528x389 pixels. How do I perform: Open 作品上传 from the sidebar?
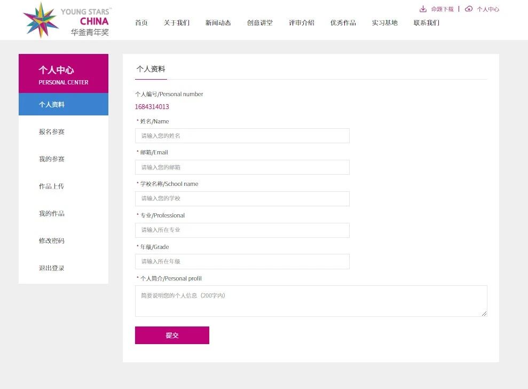pyautogui.click(x=52, y=186)
